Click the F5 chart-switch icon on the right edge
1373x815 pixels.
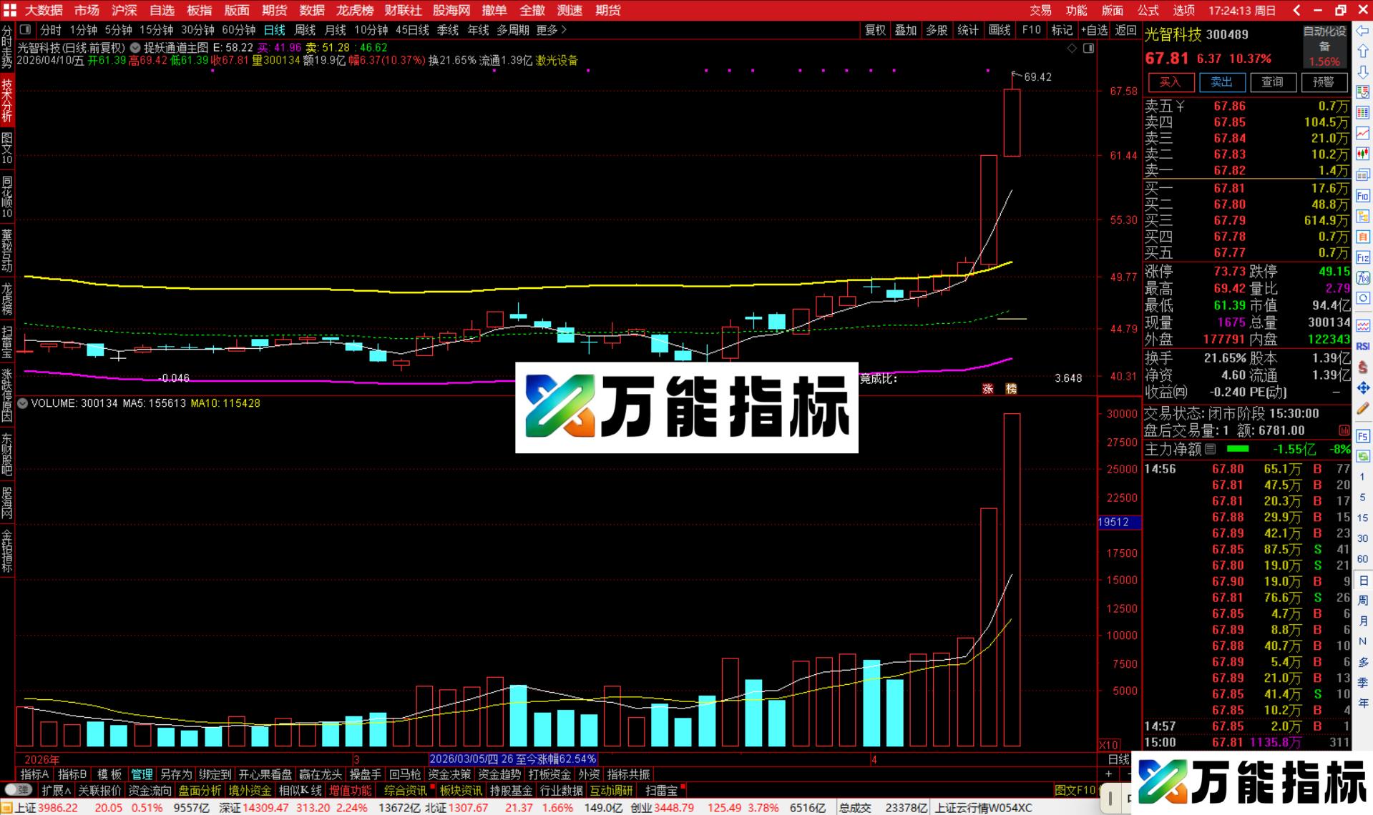1363,437
